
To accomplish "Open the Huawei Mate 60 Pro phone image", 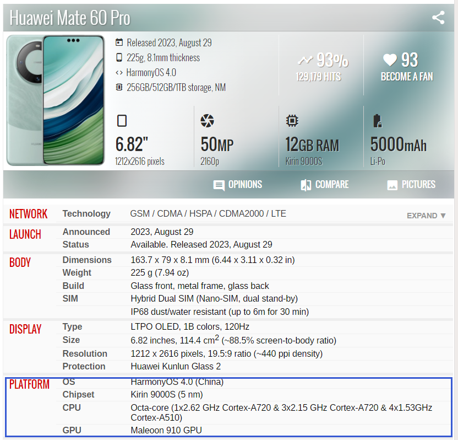I will 56,100.
